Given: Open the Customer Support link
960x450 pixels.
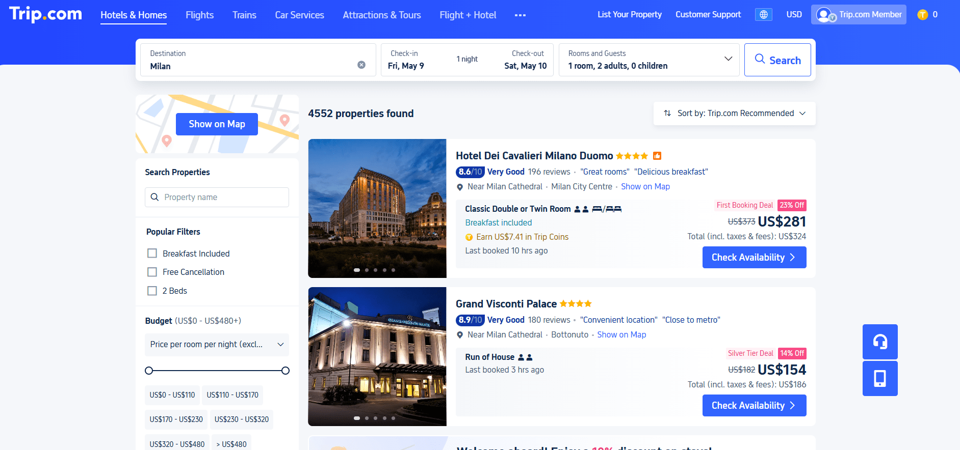Looking at the screenshot, I should [x=708, y=15].
